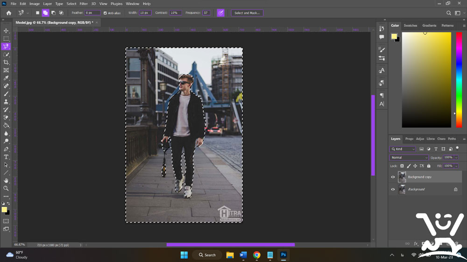Open the Layers panel flyout menu

point(464,139)
